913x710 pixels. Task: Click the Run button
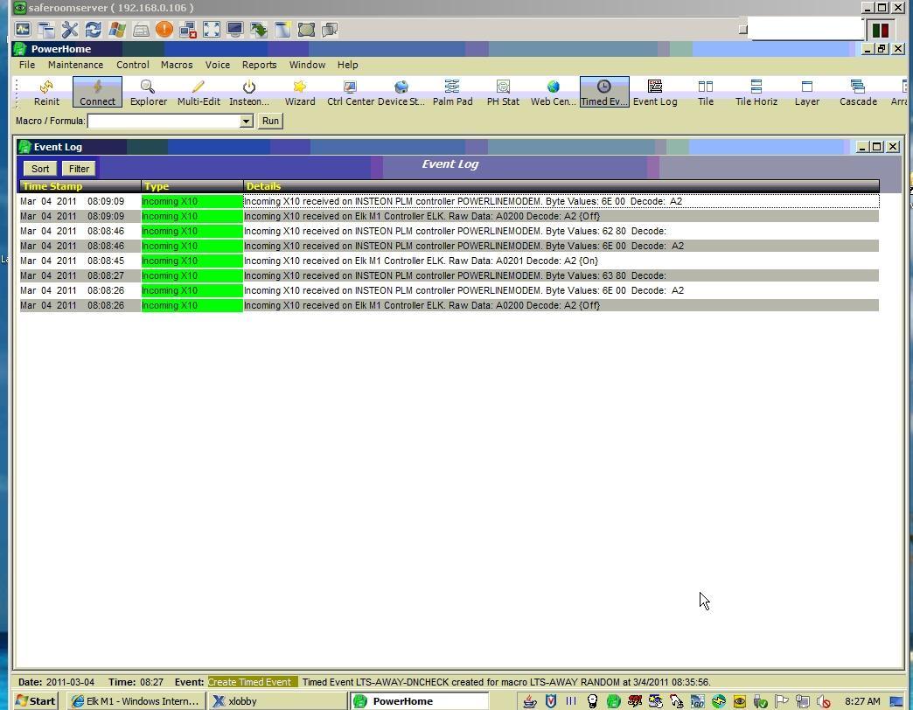pos(270,121)
